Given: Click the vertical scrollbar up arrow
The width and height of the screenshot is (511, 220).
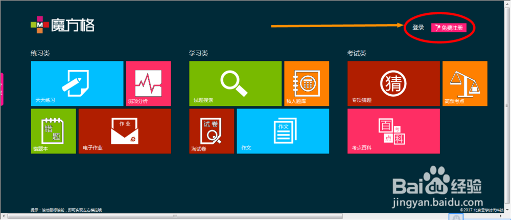Looking at the screenshot, I should pyautogui.click(x=507, y=3).
